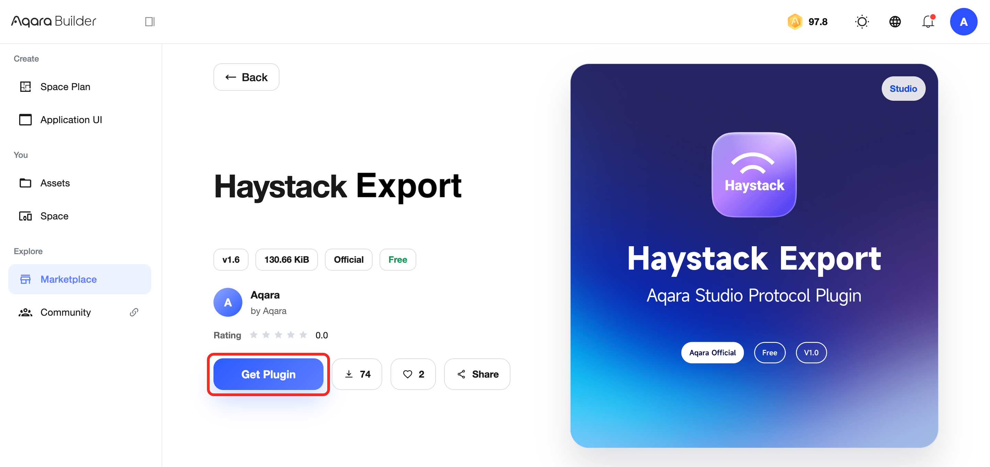The image size is (990, 467).
Task: Click the v1.6 version tag
Action: (231, 259)
